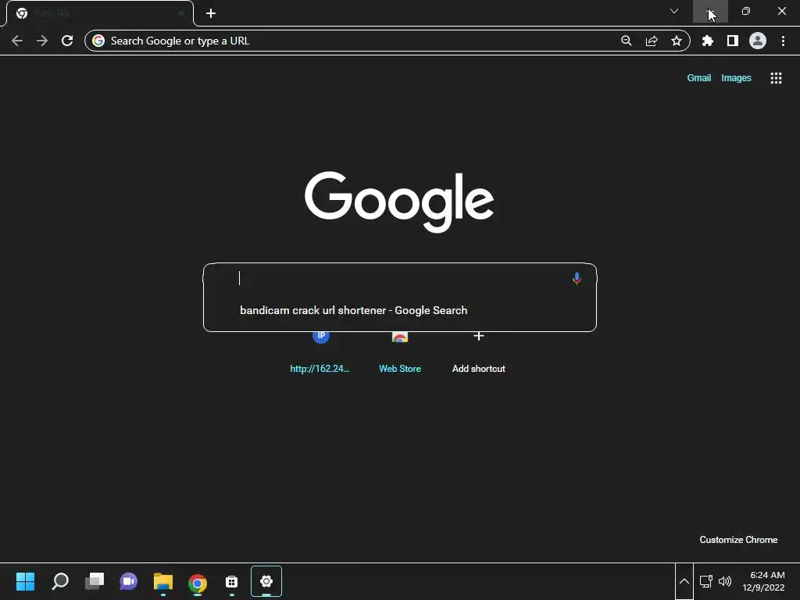Viewport: 800px width, 600px height.
Task: Start voice search with the microphone
Action: coord(577,279)
